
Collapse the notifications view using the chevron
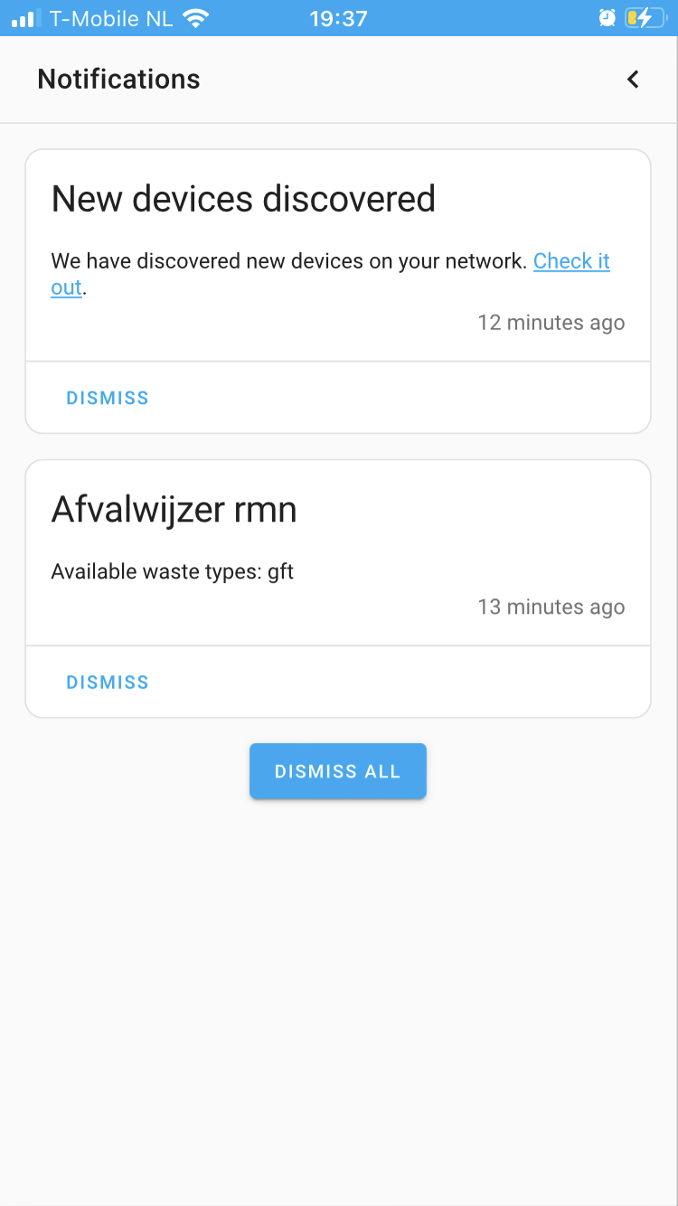tap(633, 79)
